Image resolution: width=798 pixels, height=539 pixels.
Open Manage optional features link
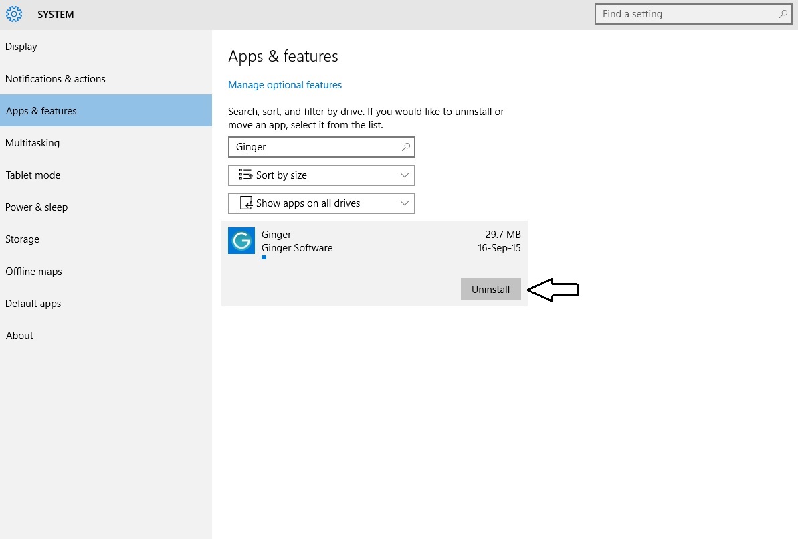(285, 85)
